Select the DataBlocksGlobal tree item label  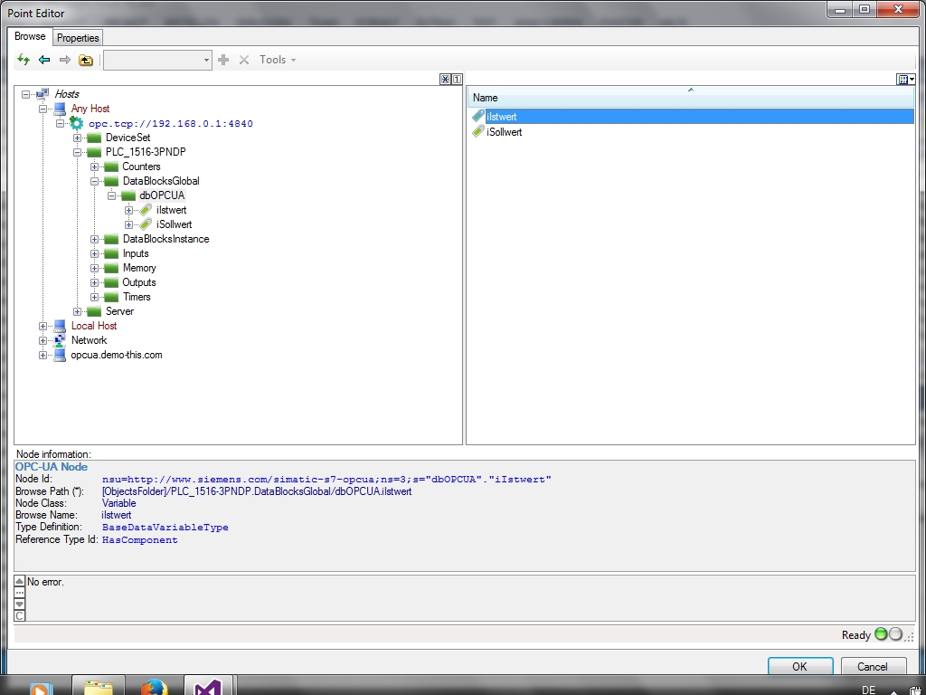[x=161, y=181]
